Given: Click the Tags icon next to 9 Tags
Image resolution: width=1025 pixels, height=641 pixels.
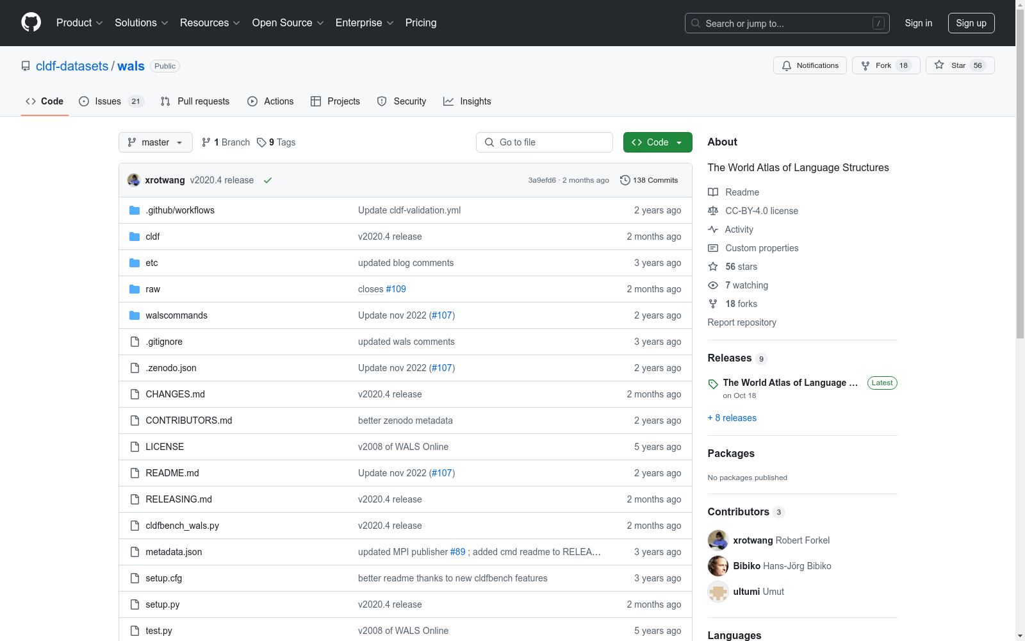Looking at the screenshot, I should point(261,142).
